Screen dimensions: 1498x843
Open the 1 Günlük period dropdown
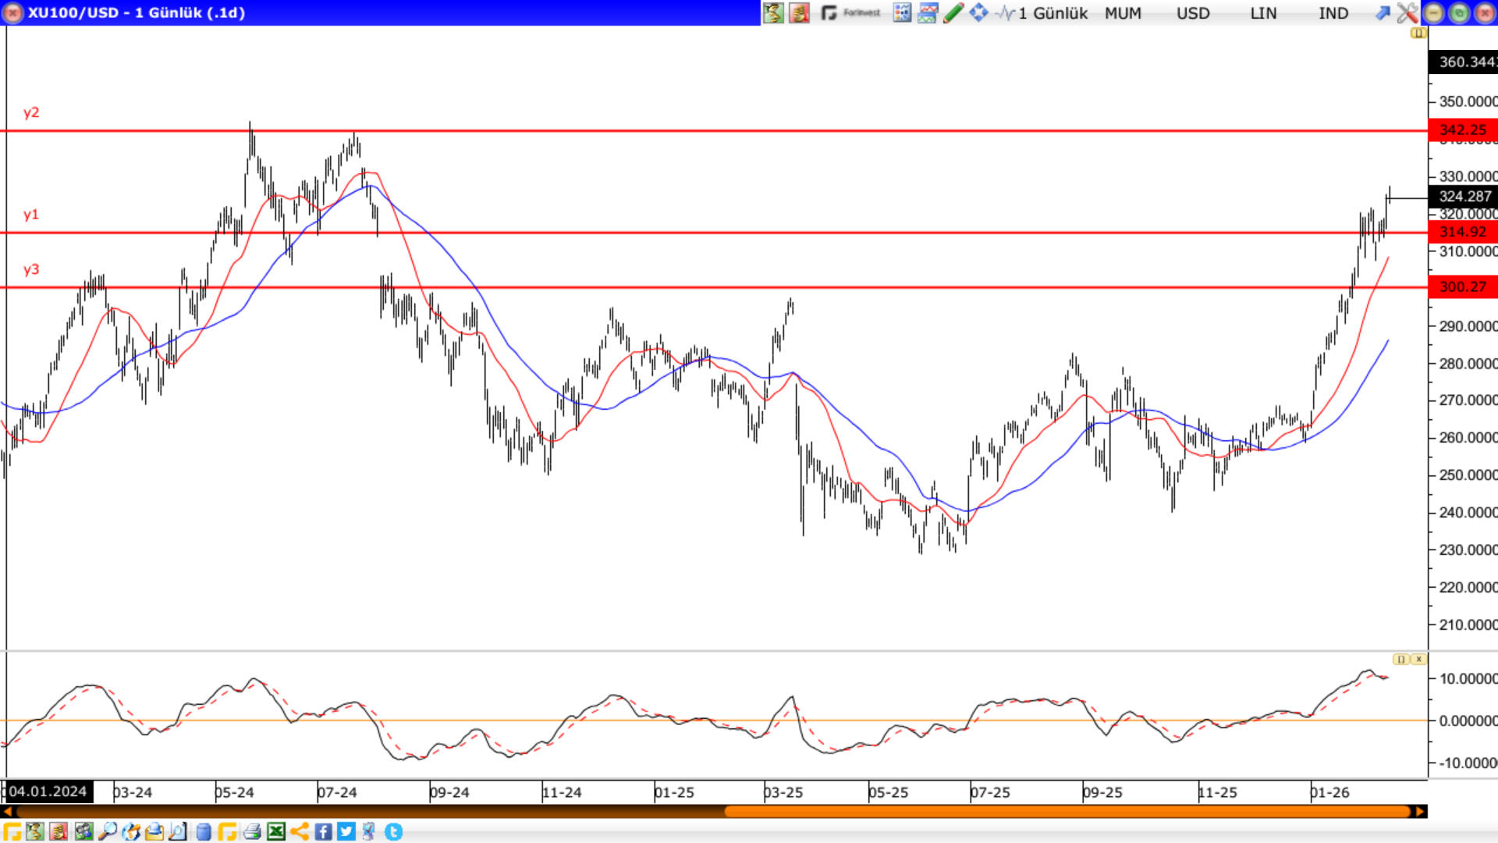pos(1052,13)
